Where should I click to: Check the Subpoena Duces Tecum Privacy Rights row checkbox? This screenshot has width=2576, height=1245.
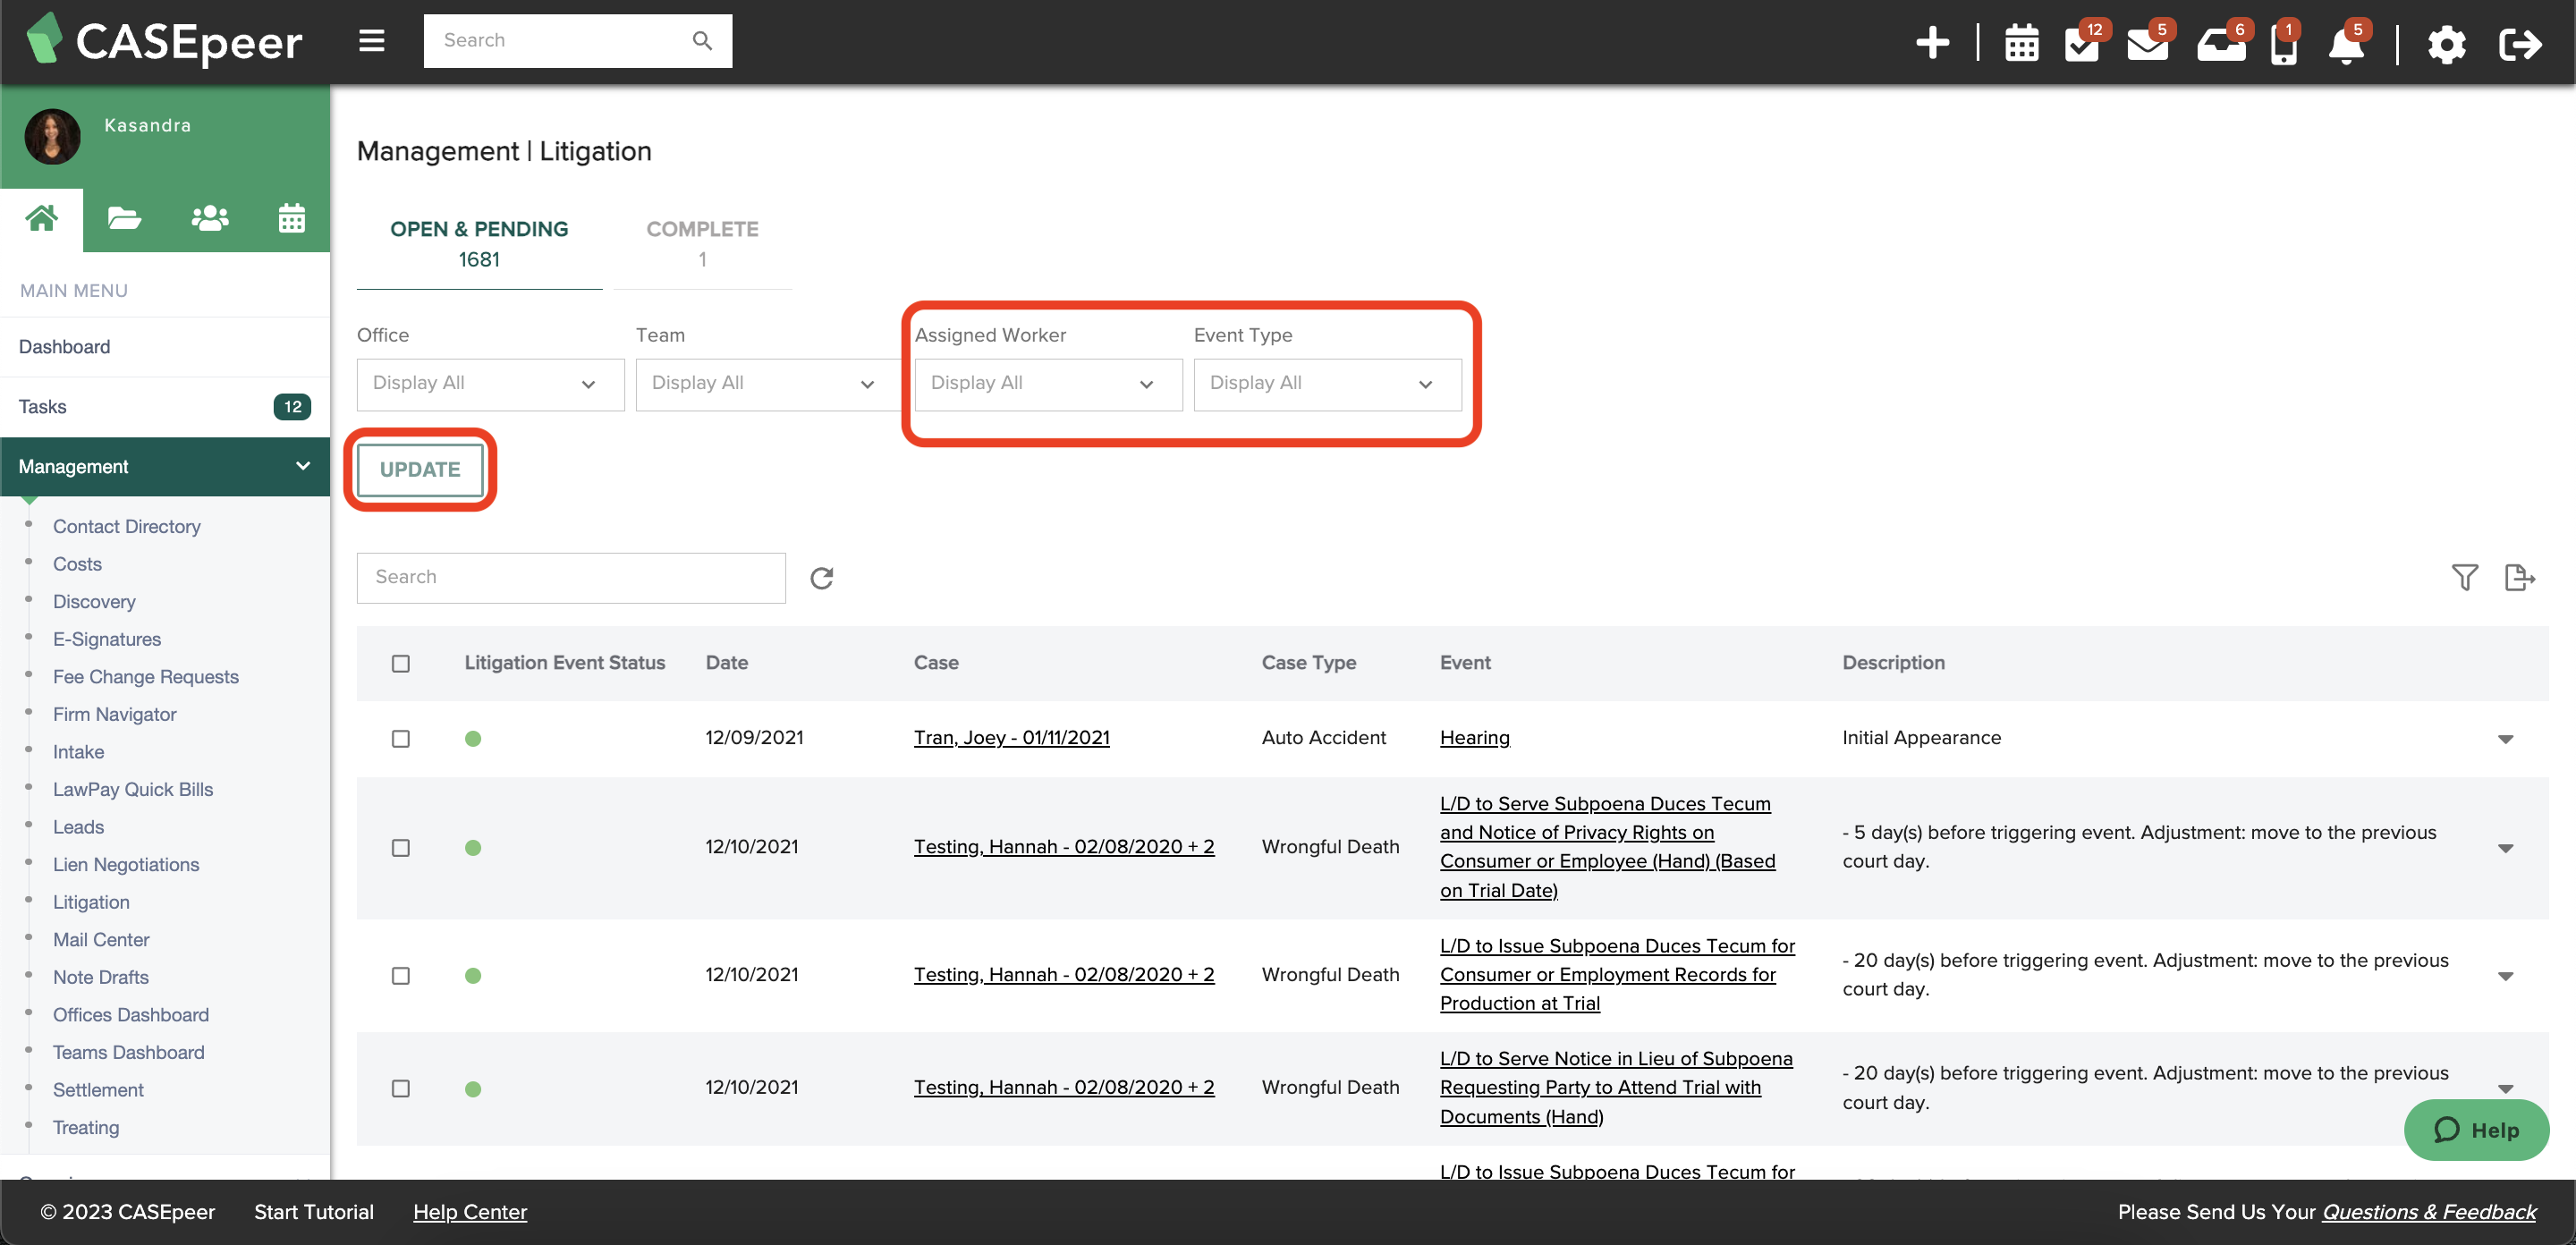coord(401,847)
